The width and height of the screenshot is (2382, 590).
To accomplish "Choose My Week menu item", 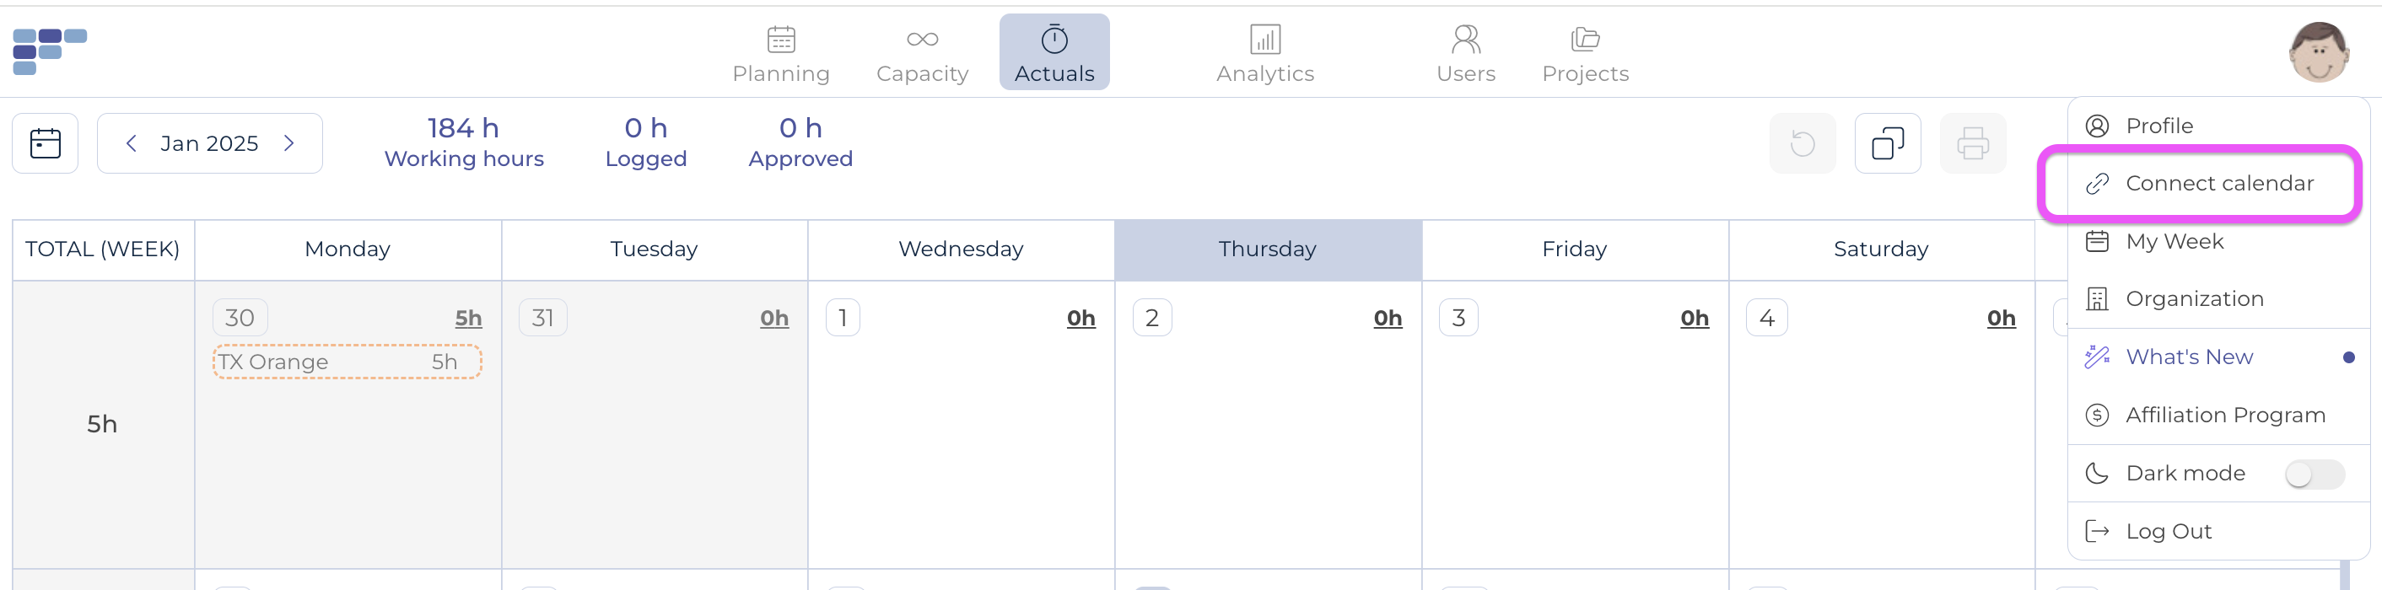I will pyautogui.click(x=2173, y=242).
